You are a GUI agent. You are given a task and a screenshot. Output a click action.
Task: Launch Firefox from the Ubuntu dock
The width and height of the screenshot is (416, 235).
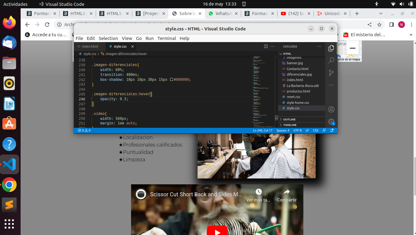[9, 22]
